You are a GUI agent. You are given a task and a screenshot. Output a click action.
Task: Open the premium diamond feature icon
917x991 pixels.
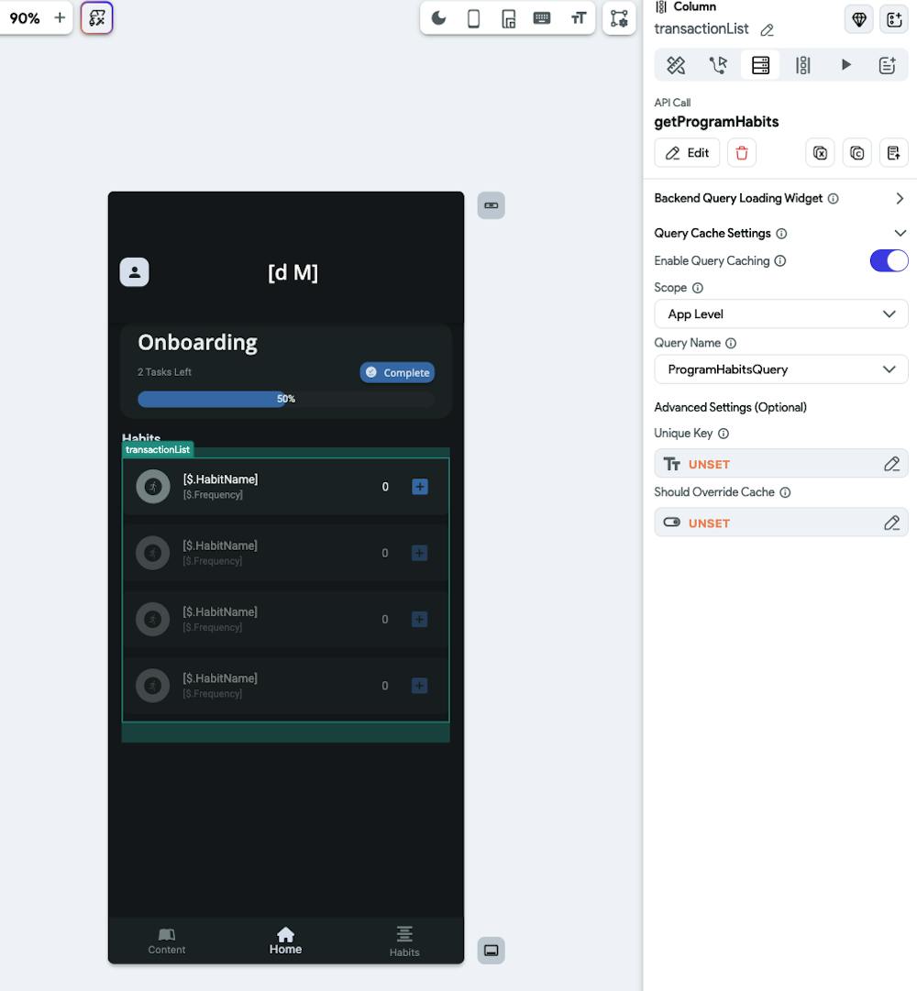tap(859, 18)
